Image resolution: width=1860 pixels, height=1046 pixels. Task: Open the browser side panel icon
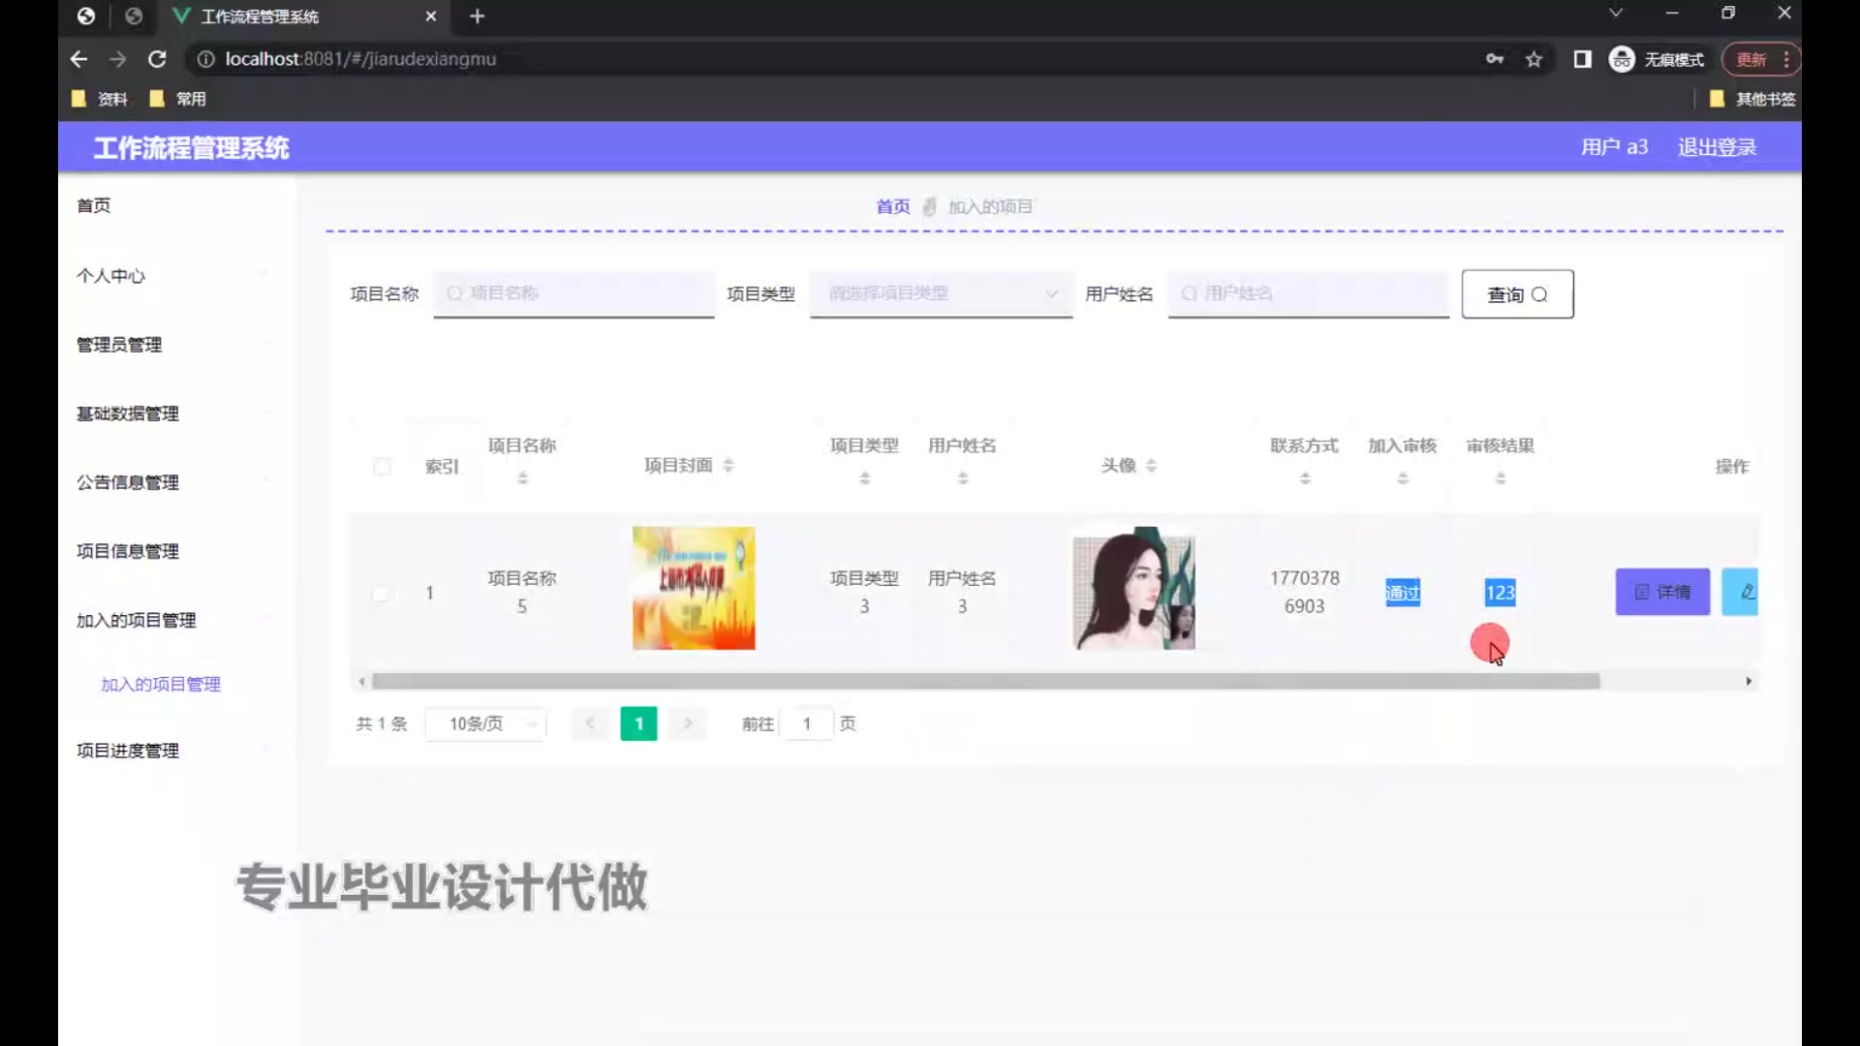coord(1582,59)
